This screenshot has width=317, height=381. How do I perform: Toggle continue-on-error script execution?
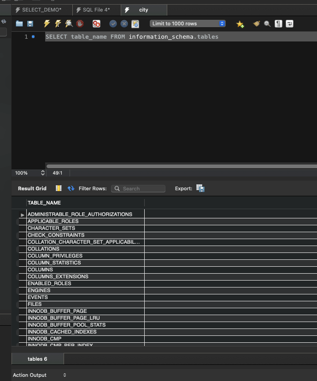click(96, 23)
